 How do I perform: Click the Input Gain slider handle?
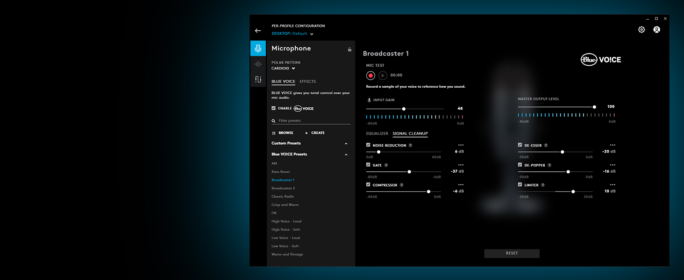pos(404,109)
